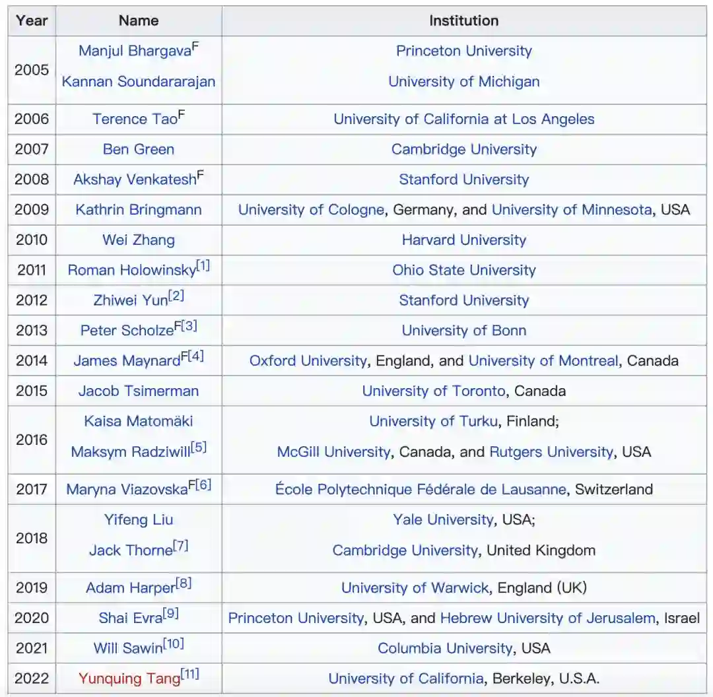Open the Ohio State University link
713x697 pixels.
coord(464,270)
